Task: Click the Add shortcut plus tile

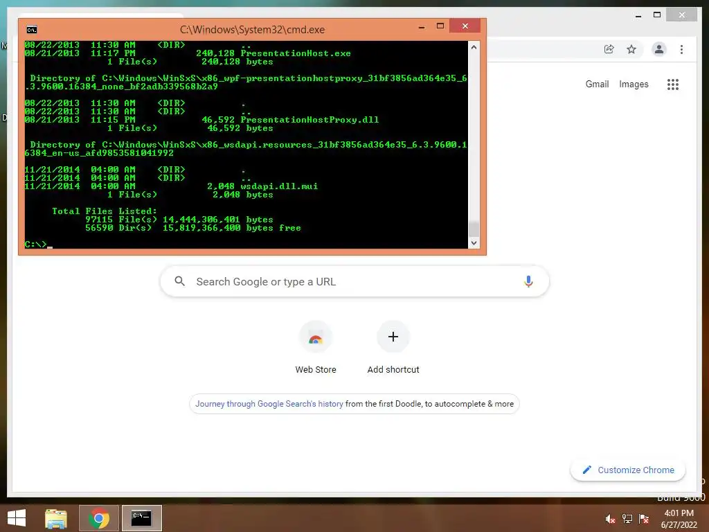Action: (393, 348)
